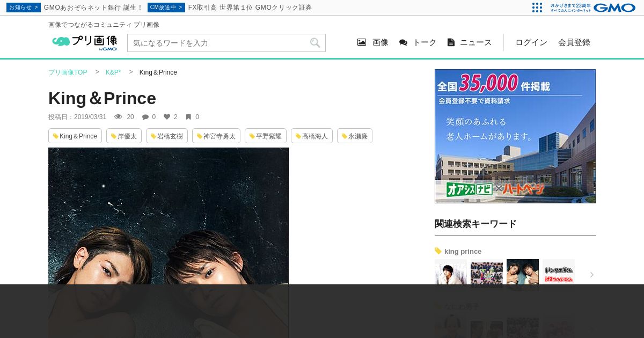Open GMOあおぞらネット銀行 誕生 news link
644x338 pixels.
pos(93,8)
